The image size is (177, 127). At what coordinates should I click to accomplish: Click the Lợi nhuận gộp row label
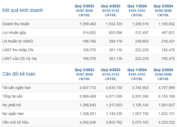point(14,33)
